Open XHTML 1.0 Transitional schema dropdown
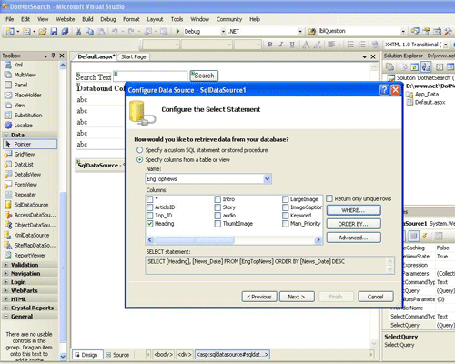 (446, 45)
